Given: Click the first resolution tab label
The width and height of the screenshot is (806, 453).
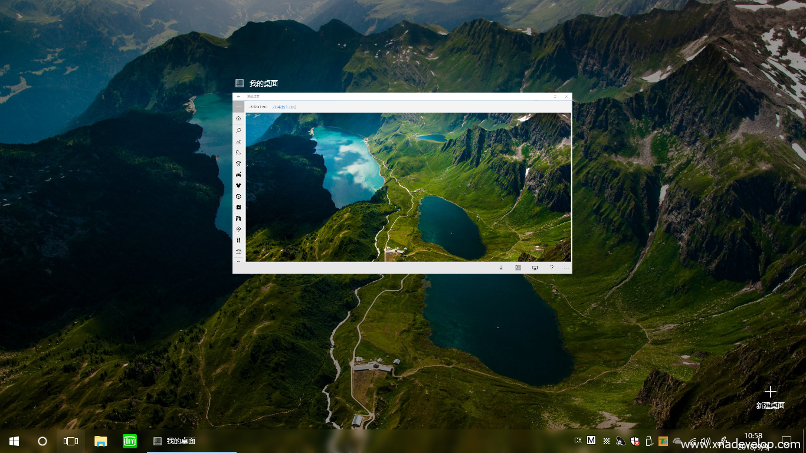Looking at the screenshot, I should pos(258,107).
